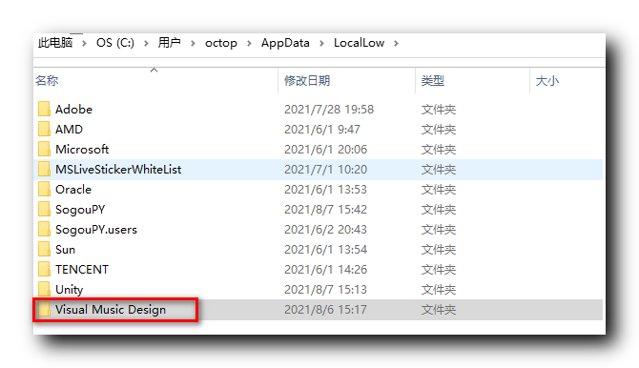Viewport: 639px width, 368px height.
Task: Click 文件夹 type in the Unity row
Action: point(439,289)
